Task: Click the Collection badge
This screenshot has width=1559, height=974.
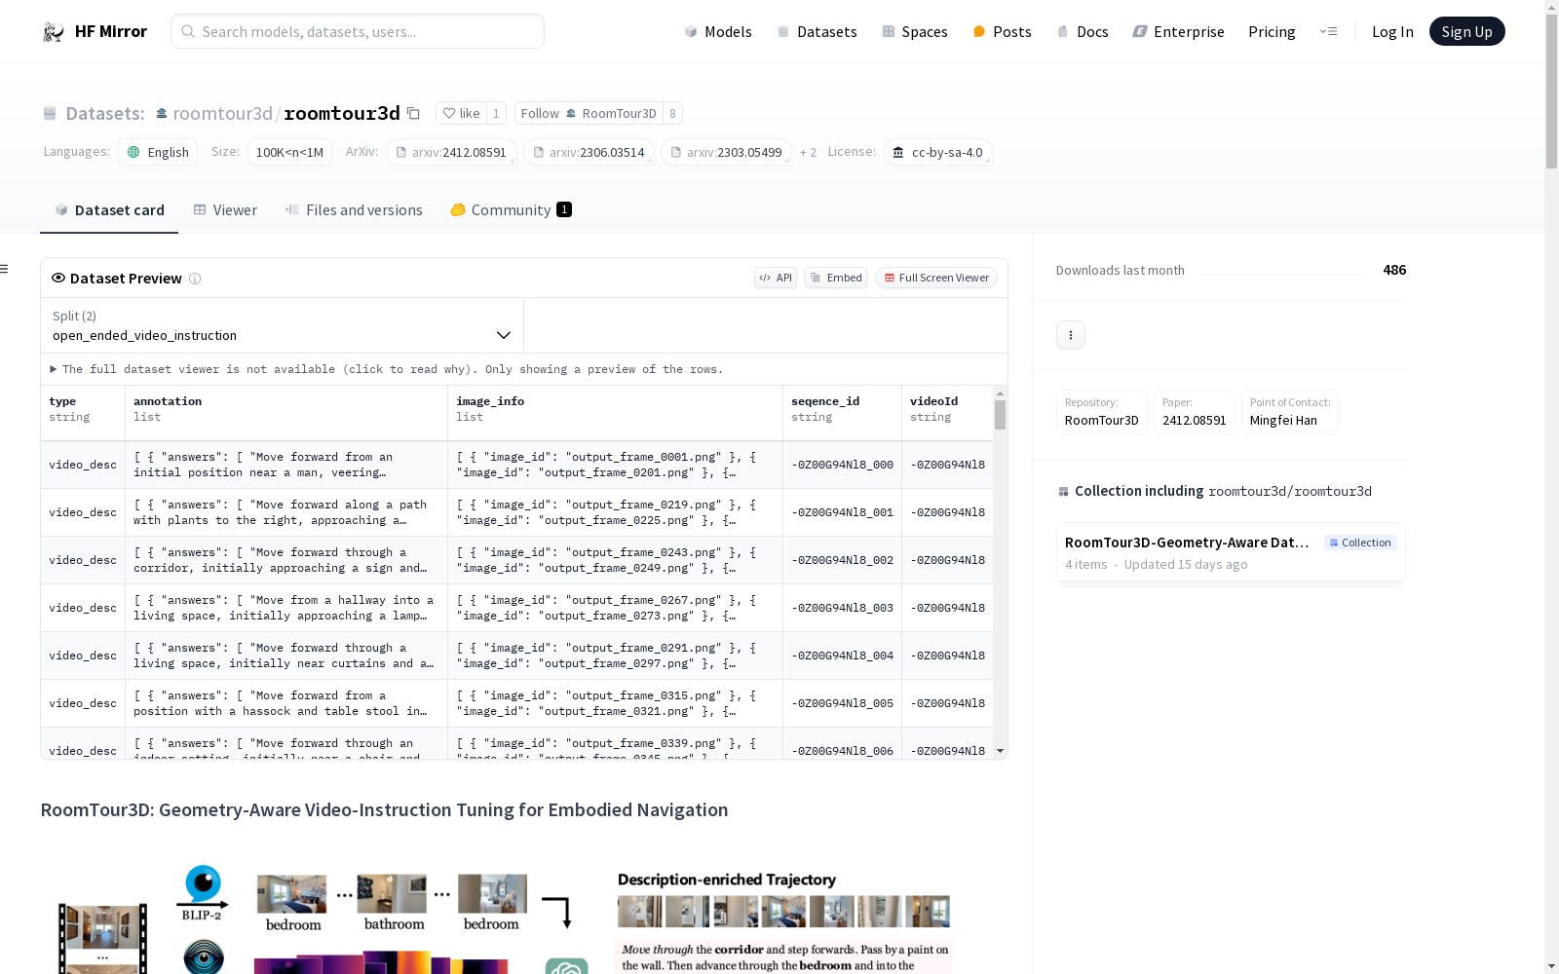Action: pyautogui.click(x=1360, y=543)
